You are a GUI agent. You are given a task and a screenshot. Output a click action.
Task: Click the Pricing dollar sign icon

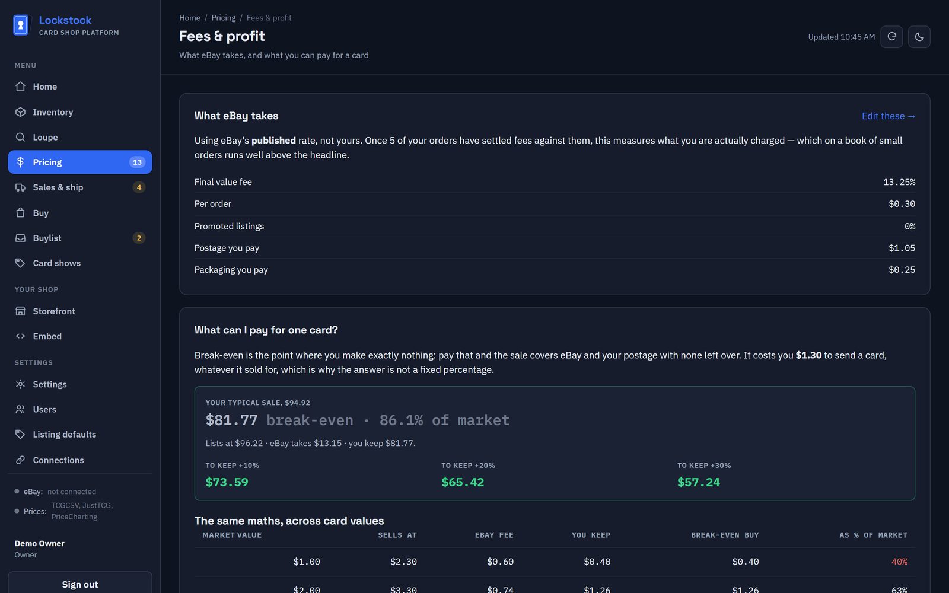click(20, 162)
